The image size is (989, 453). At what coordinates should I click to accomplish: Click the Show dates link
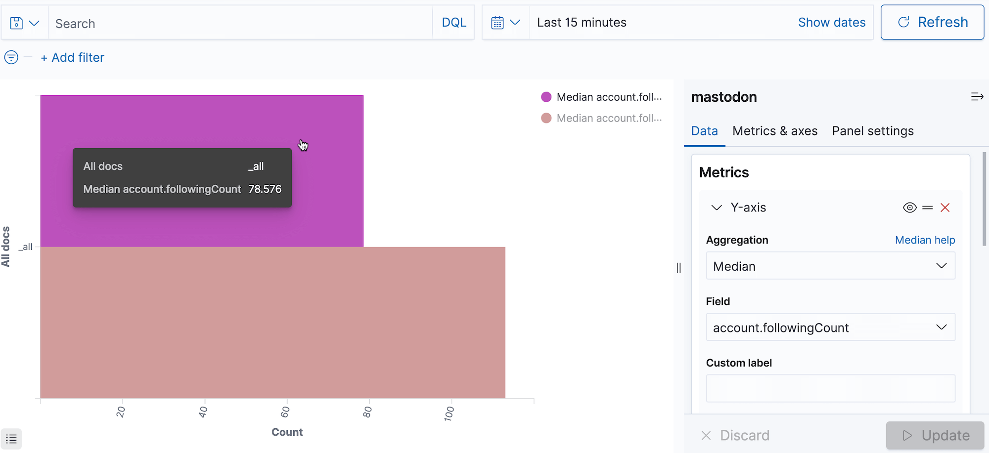tap(831, 22)
